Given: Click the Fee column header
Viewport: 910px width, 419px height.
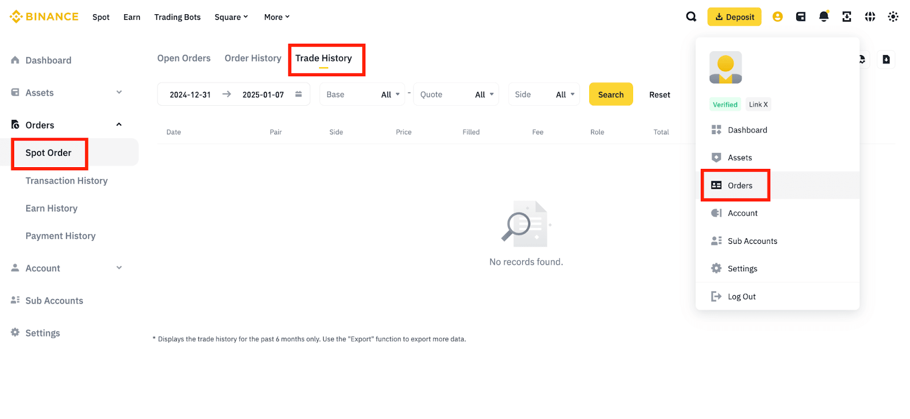Looking at the screenshot, I should click(537, 132).
